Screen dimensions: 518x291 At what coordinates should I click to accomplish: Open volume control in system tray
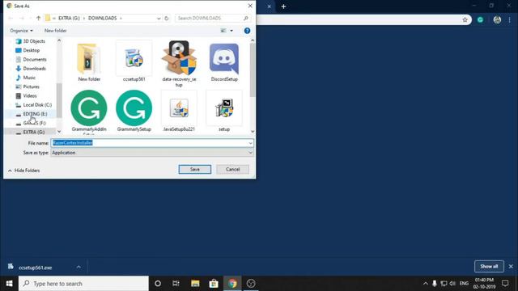452,284
